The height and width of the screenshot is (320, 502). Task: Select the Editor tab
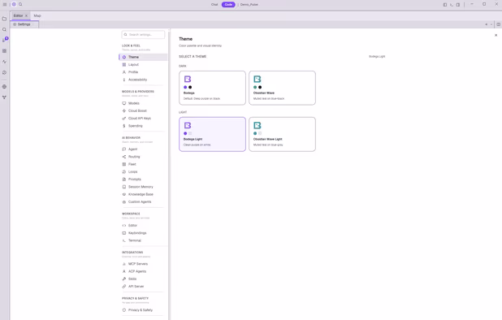click(x=18, y=15)
